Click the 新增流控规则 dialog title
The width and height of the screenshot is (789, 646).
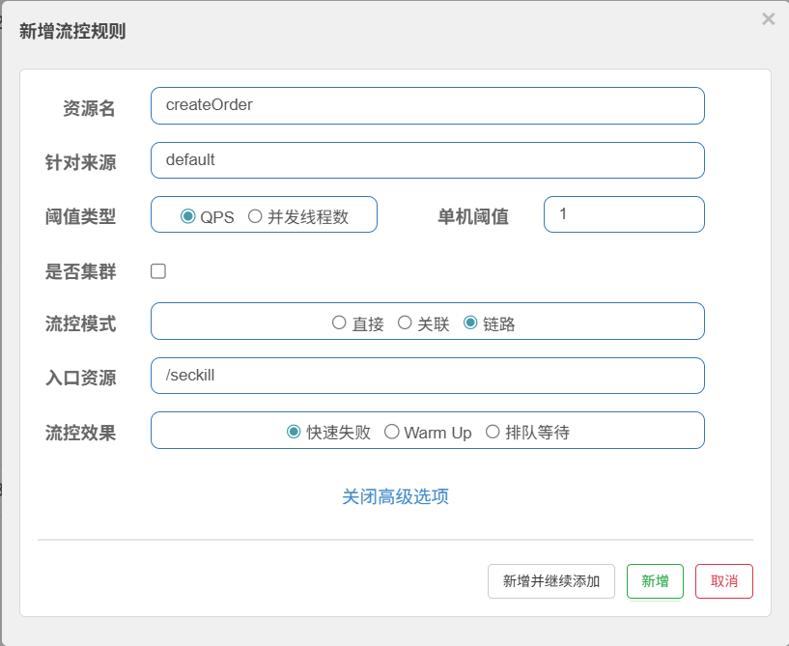pos(72,32)
